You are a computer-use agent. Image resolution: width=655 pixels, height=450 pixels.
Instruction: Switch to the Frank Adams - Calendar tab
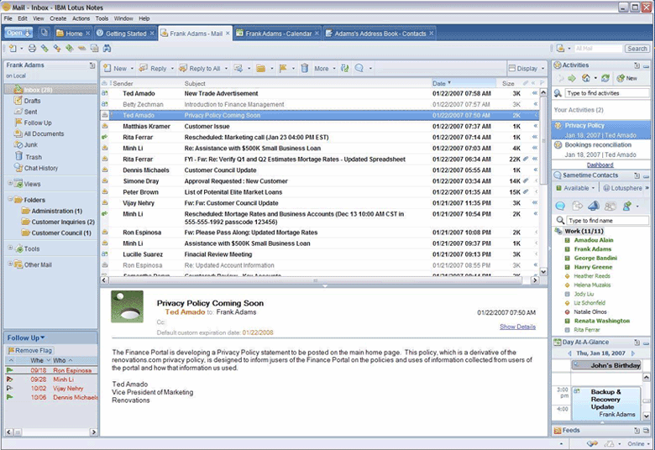(x=278, y=34)
